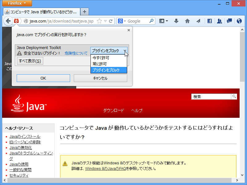Click the すべて表示(S) button

[x=30, y=61]
